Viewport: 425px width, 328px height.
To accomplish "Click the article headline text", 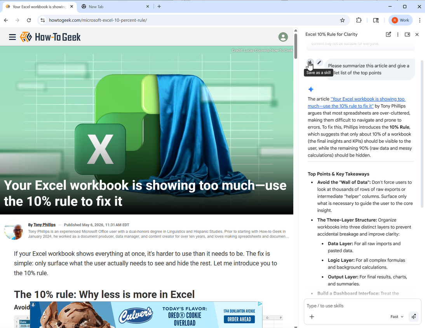I will click(x=145, y=193).
